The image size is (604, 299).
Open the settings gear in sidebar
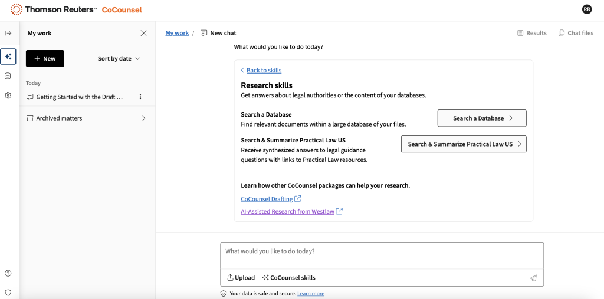tap(8, 95)
